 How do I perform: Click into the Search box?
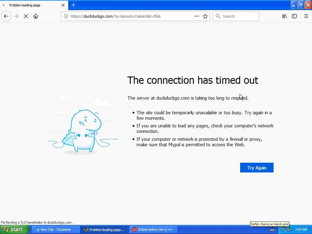point(236,16)
